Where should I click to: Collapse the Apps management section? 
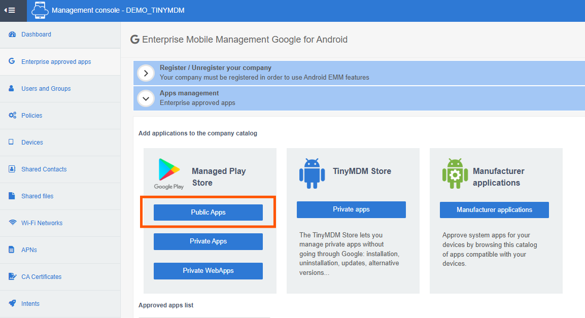146,98
